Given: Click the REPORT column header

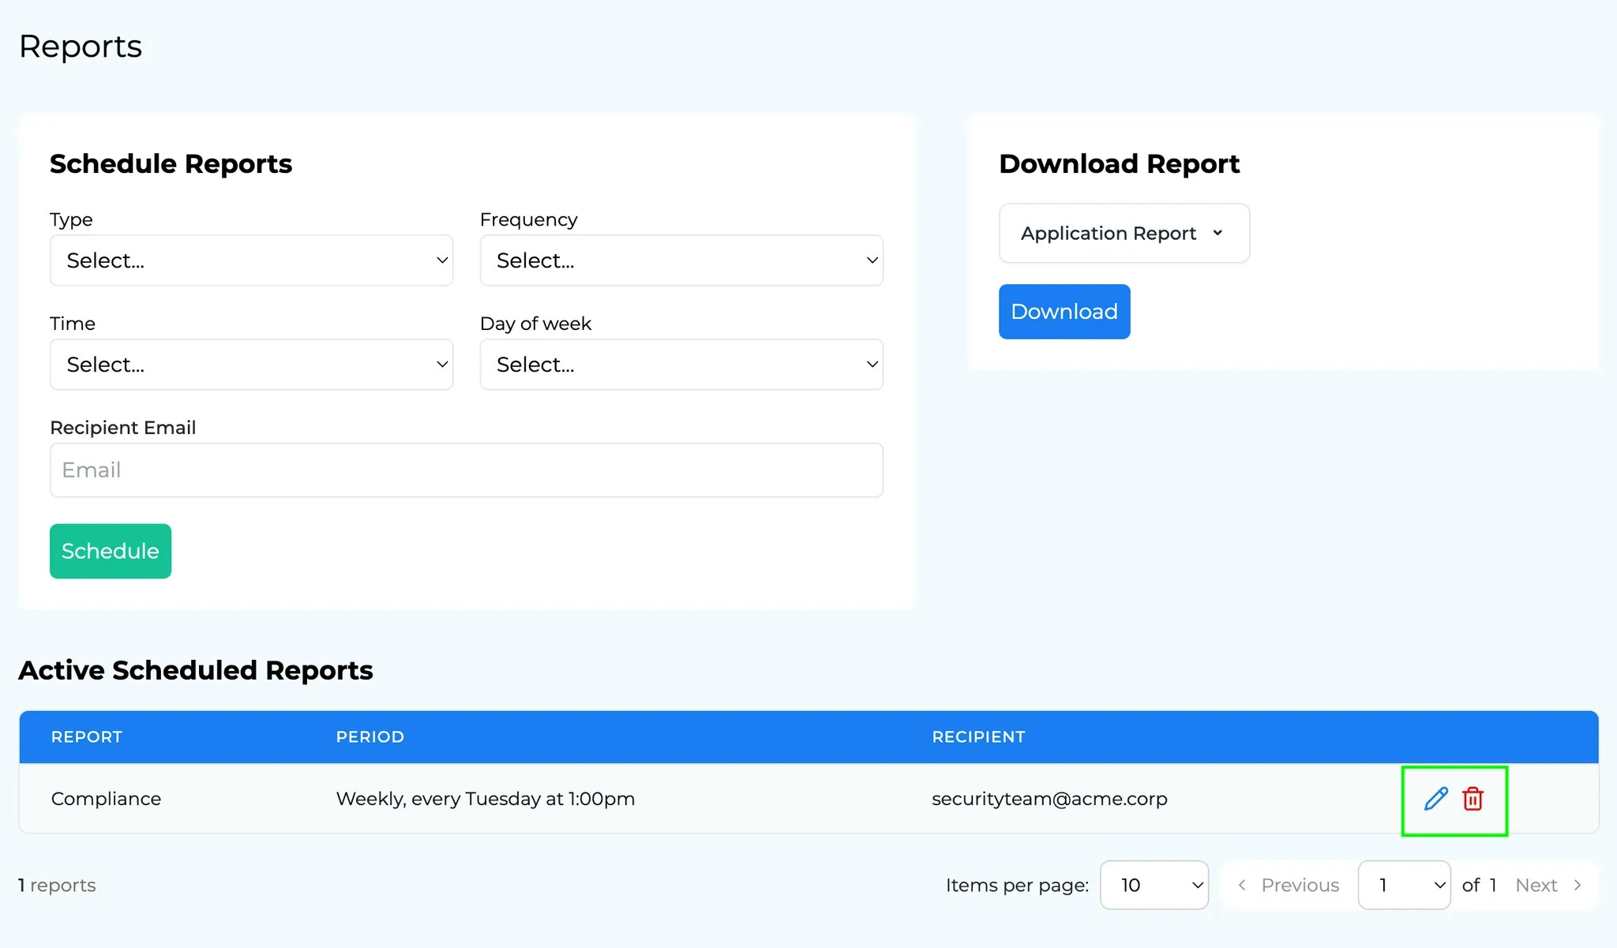Looking at the screenshot, I should (x=87, y=737).
